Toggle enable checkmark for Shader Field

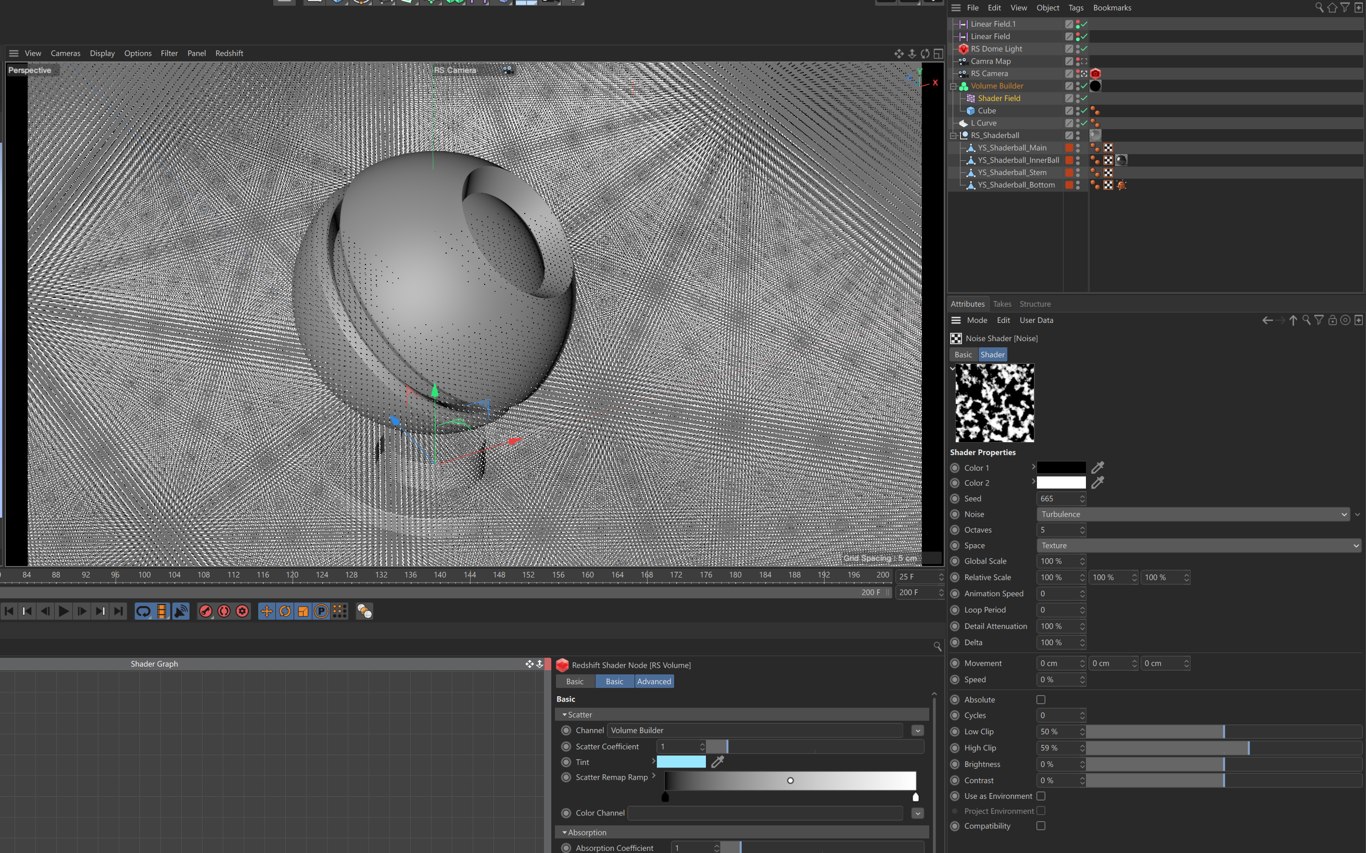(x=1084, y=98)
